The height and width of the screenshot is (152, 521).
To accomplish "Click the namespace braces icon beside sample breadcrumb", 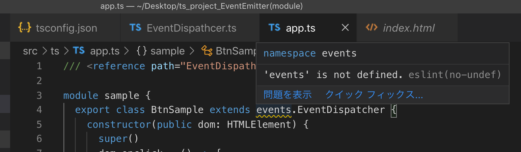I will coord(142,51).
